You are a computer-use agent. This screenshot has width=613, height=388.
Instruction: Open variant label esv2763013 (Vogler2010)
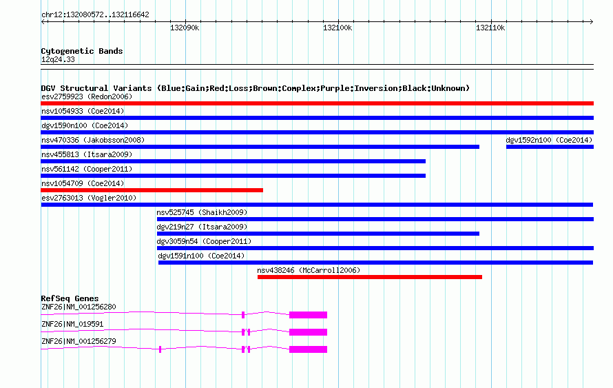(89, 198)
